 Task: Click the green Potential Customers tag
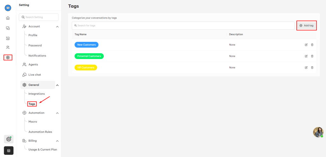[x=89, y=56]
